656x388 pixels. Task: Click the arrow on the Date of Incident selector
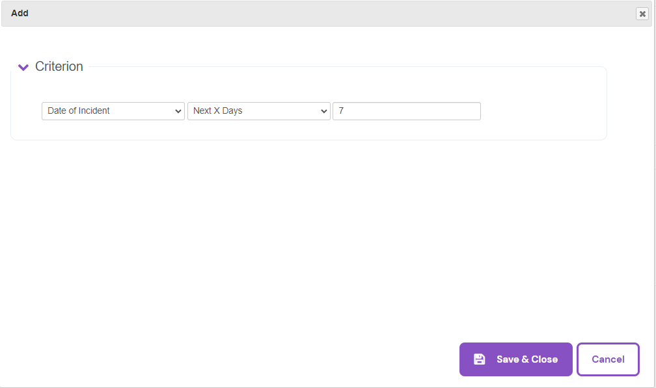(178, 111)
